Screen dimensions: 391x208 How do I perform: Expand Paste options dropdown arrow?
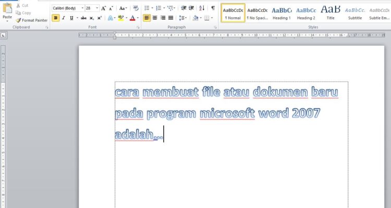pyautogui.click(x=7, y=21)
